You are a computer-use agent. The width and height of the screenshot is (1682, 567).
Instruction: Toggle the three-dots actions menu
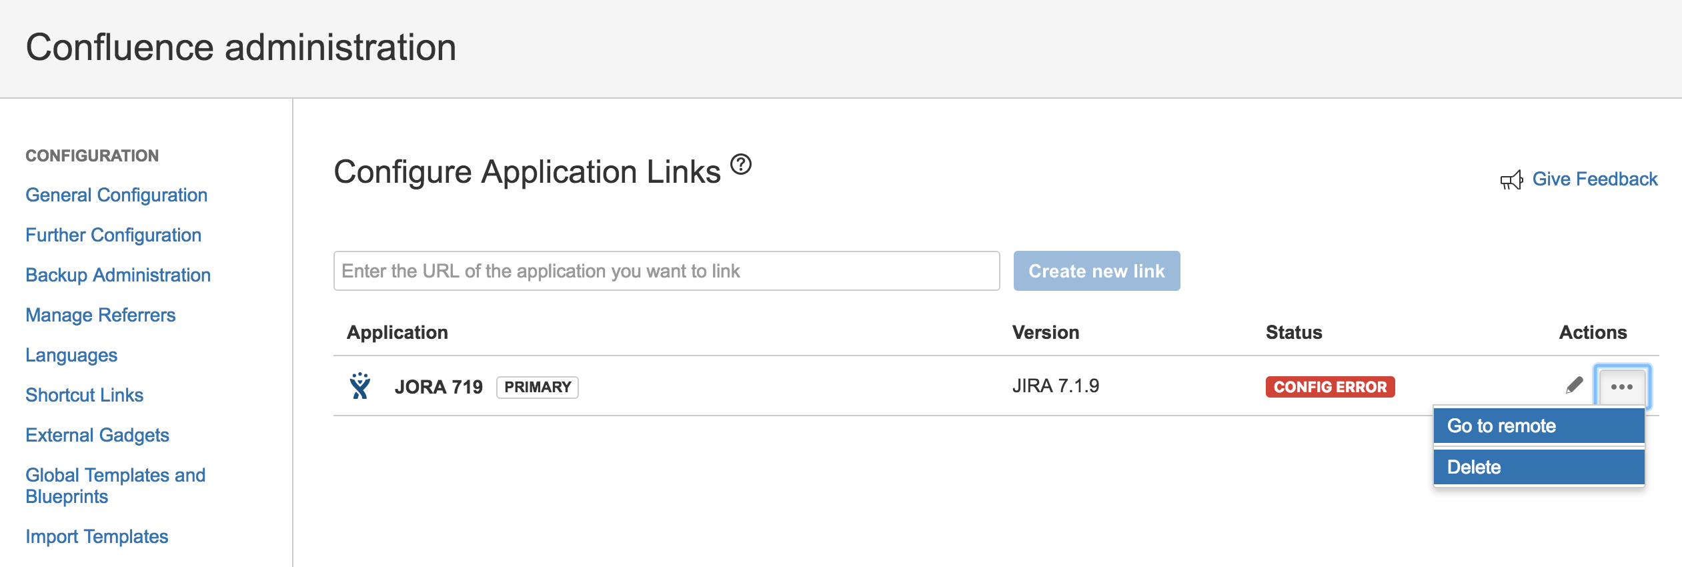(x=1621, y=387)
